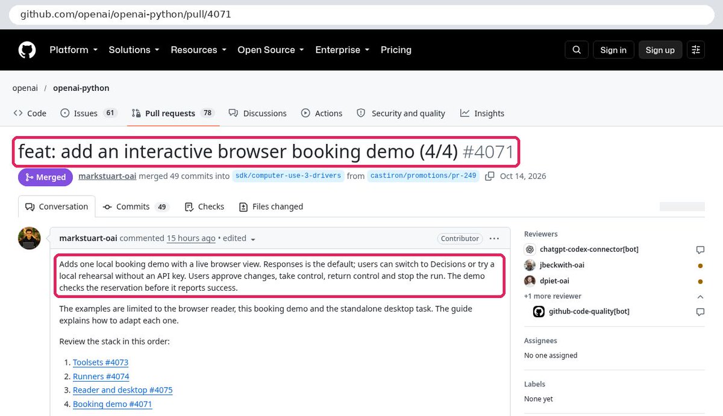Click the 'No one assigned' text
This screenshot has height=416, width=723.
coord(551,355)
